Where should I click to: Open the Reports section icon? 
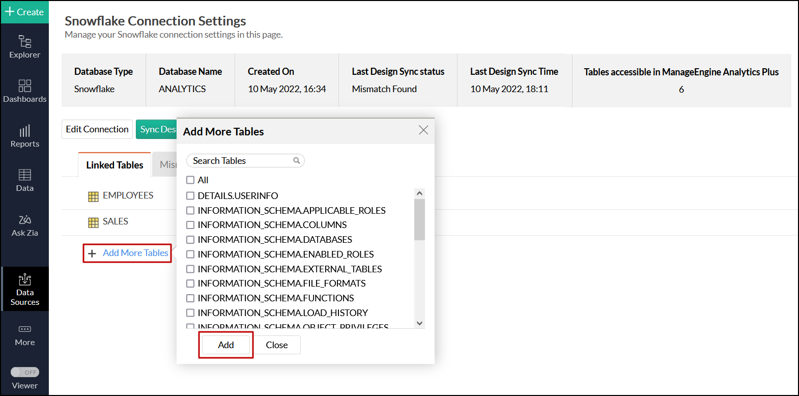pos(24,131)
